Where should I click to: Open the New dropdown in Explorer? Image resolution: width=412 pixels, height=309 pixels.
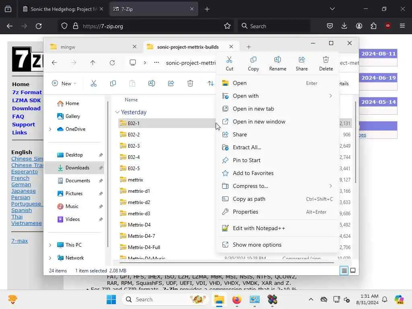(x=64, y=84)
